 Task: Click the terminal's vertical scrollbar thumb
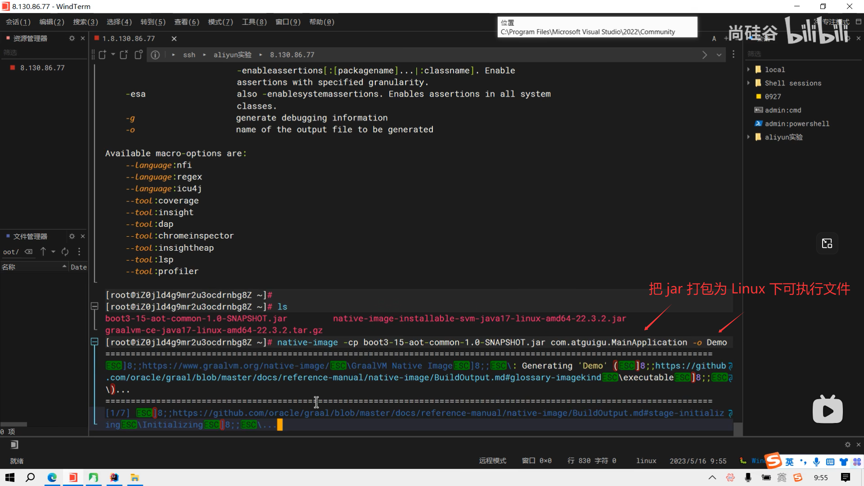tap(738, 428)
